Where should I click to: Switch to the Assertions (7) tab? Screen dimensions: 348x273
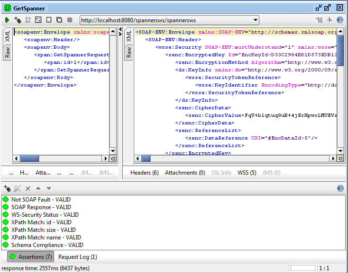pos(31,256)
